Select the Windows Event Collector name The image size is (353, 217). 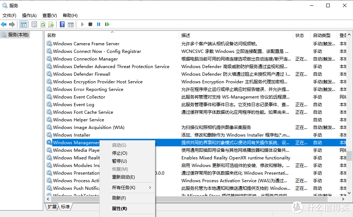tap(79, 97)
